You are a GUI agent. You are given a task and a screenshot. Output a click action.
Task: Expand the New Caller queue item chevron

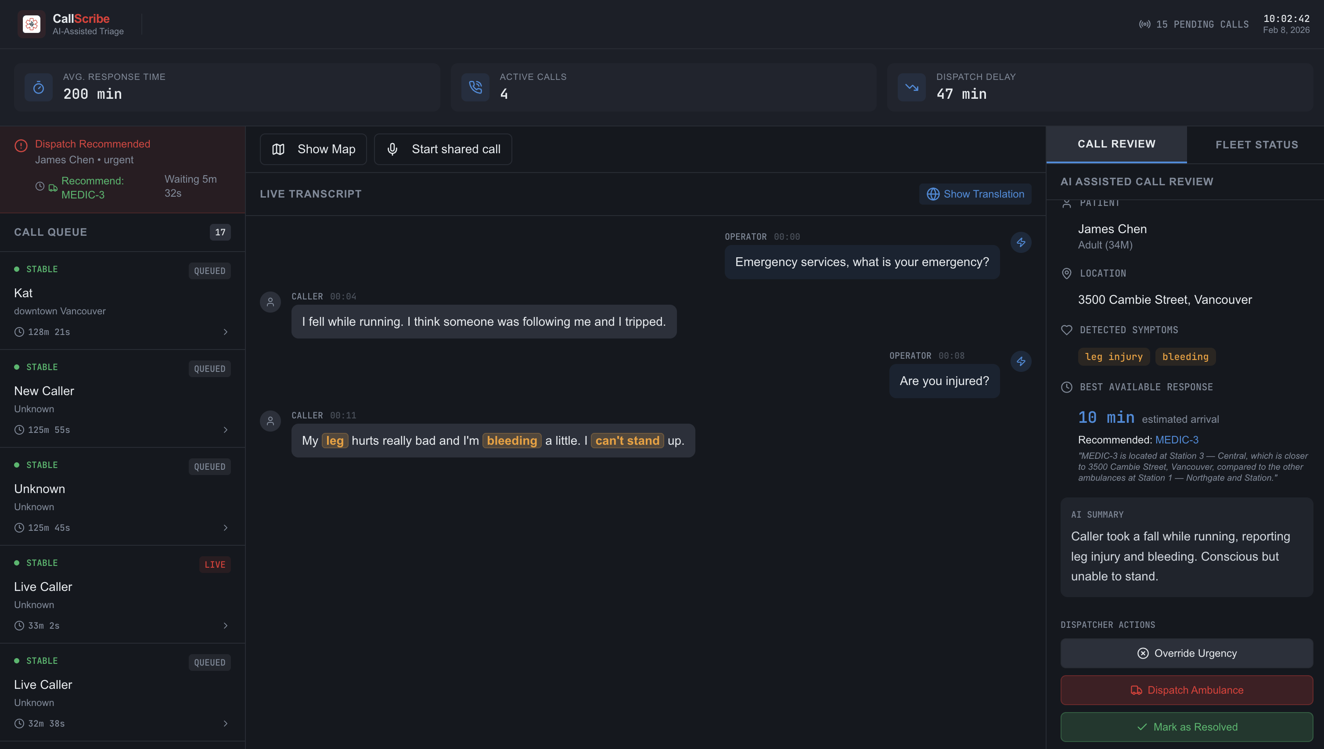(225, 429)
